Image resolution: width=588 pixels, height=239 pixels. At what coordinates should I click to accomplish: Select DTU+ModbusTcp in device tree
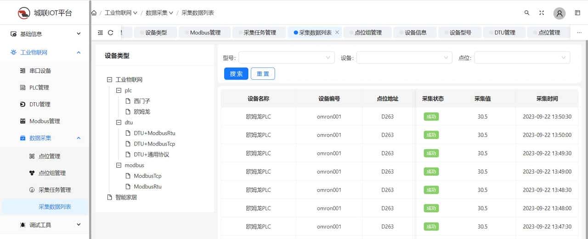(x=154, y=144)
